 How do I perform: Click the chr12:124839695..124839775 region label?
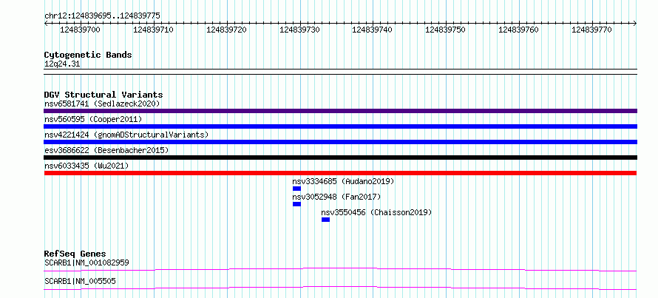tap(102, 16)
